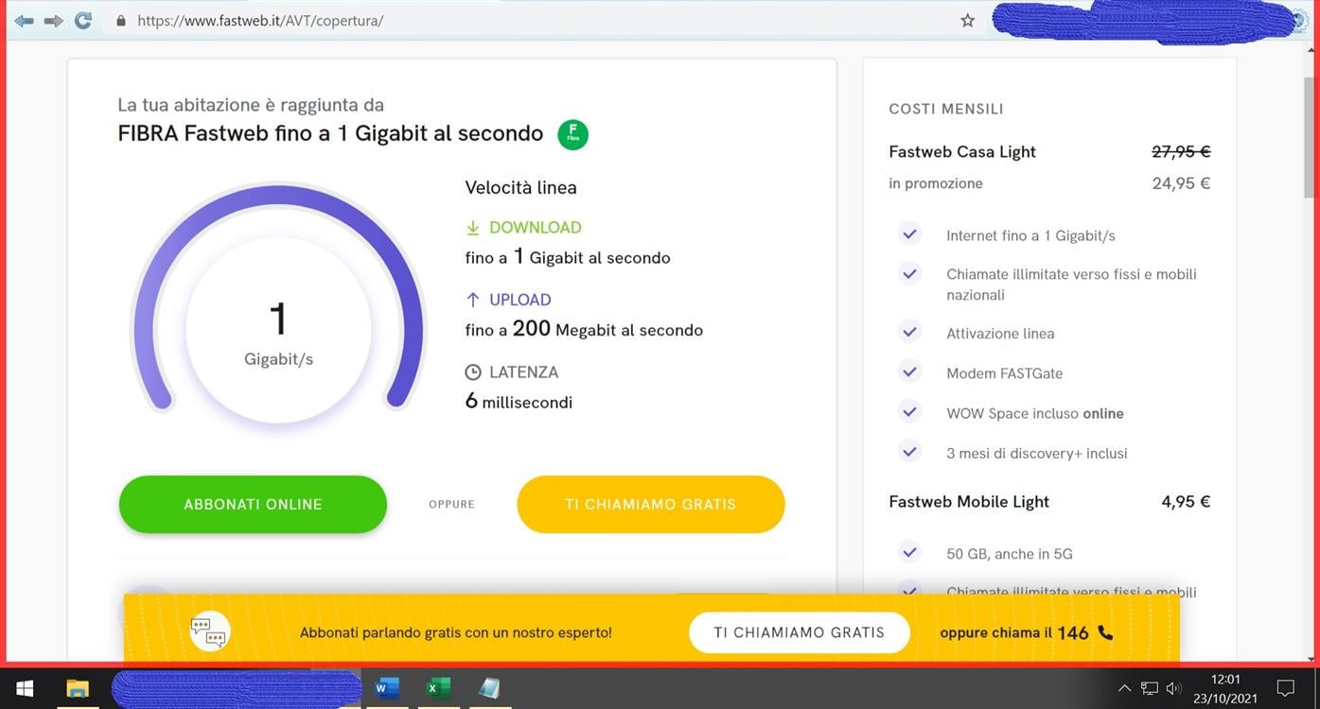
Task: Click the DOWNLOAD label
Action: (x=535, y=228)
